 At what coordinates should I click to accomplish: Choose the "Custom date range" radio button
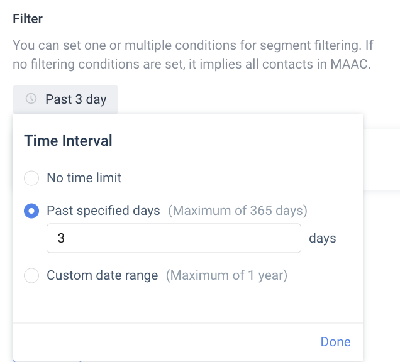pyautogui.click(x=31, y=275)
